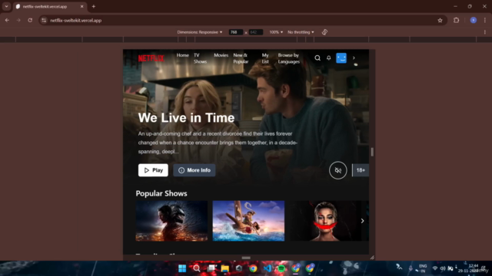The image size is (492, 276).
Task: Bookmark this page with the star icon
Action: click(440, 21)
